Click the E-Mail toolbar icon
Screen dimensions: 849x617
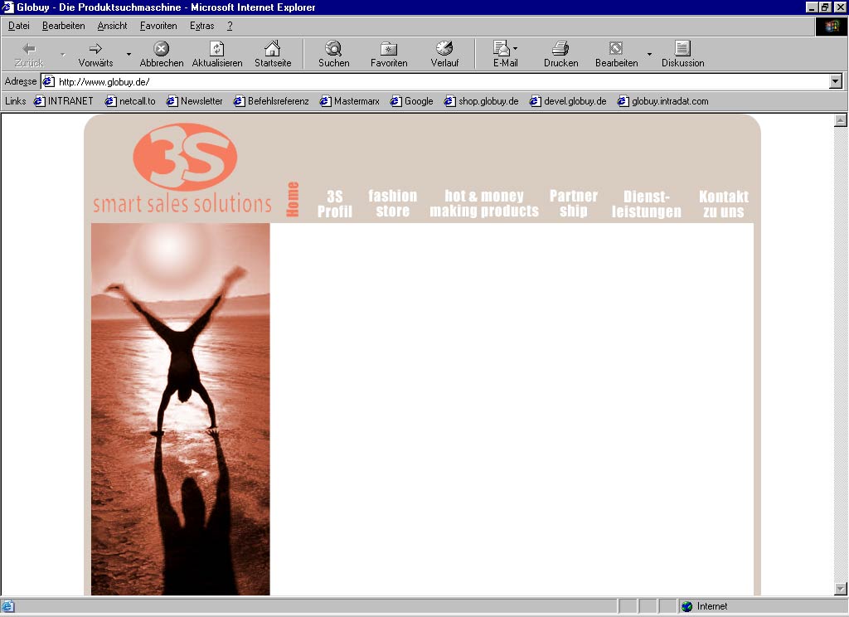click(502, 49)
